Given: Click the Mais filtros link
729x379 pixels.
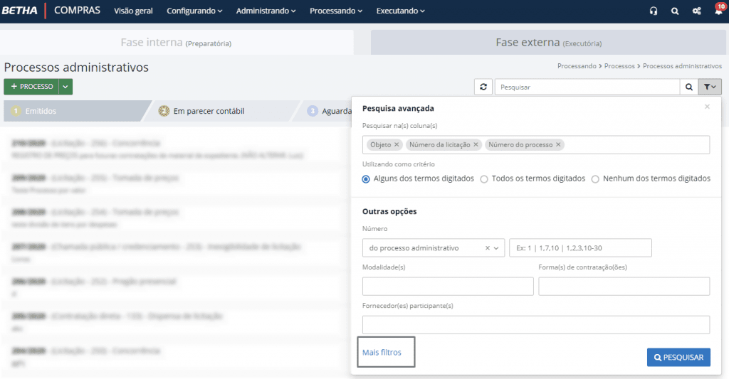Looking at the screenshot, I should (x=382, y=352).
